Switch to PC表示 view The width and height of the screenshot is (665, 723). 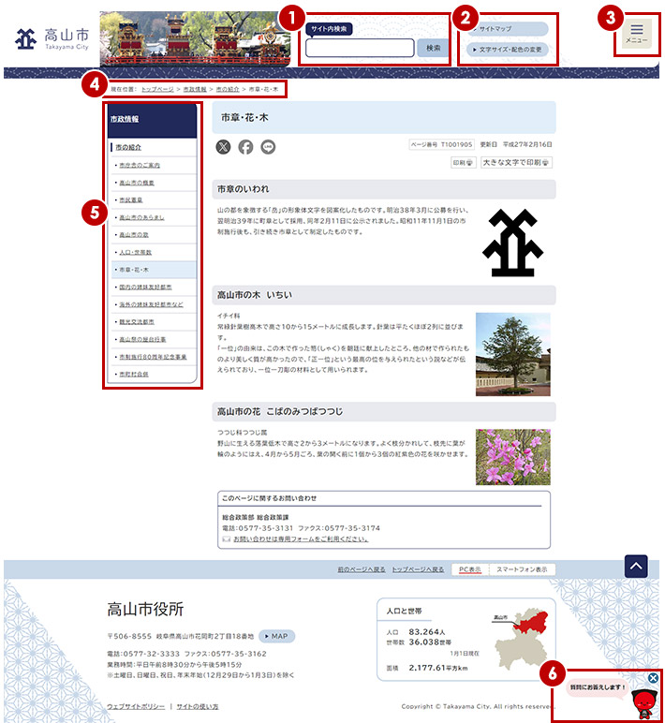click(x=469, y=569)
